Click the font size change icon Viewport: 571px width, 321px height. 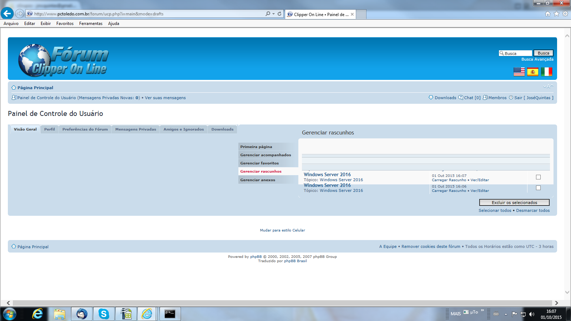coord(548,86)
